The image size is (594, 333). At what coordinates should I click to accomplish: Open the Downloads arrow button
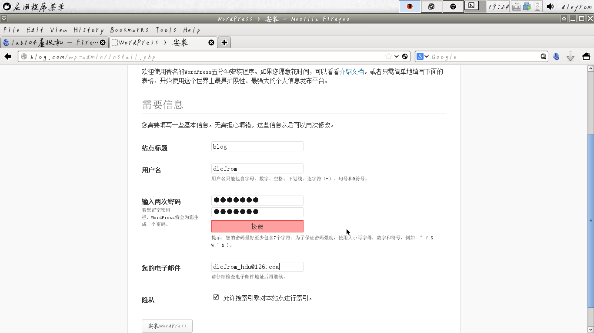(x=571, y=56)
